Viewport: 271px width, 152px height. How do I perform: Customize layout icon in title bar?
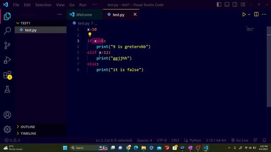pyautogui.click(x=243, y=5)
